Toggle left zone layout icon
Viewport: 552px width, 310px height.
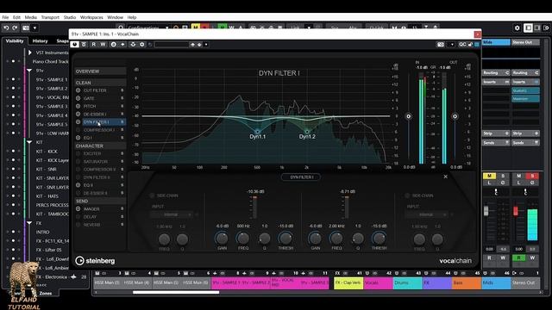[x=528, y=28]
